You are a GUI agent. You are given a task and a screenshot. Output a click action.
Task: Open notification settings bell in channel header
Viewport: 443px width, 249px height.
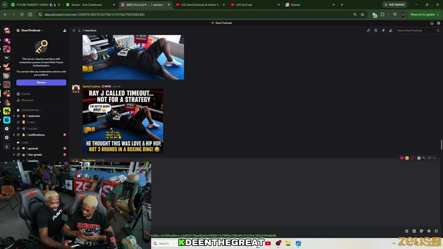click(x=376, y=30)
